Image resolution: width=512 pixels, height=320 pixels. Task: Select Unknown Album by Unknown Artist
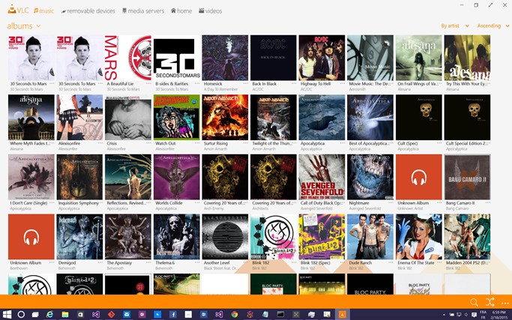[x=418, y=177]
